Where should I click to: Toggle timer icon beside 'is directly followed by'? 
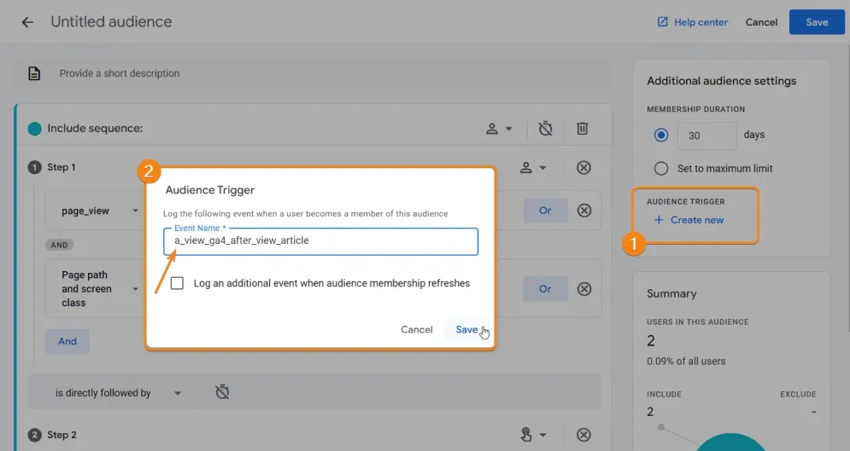(x=222, y=392)
